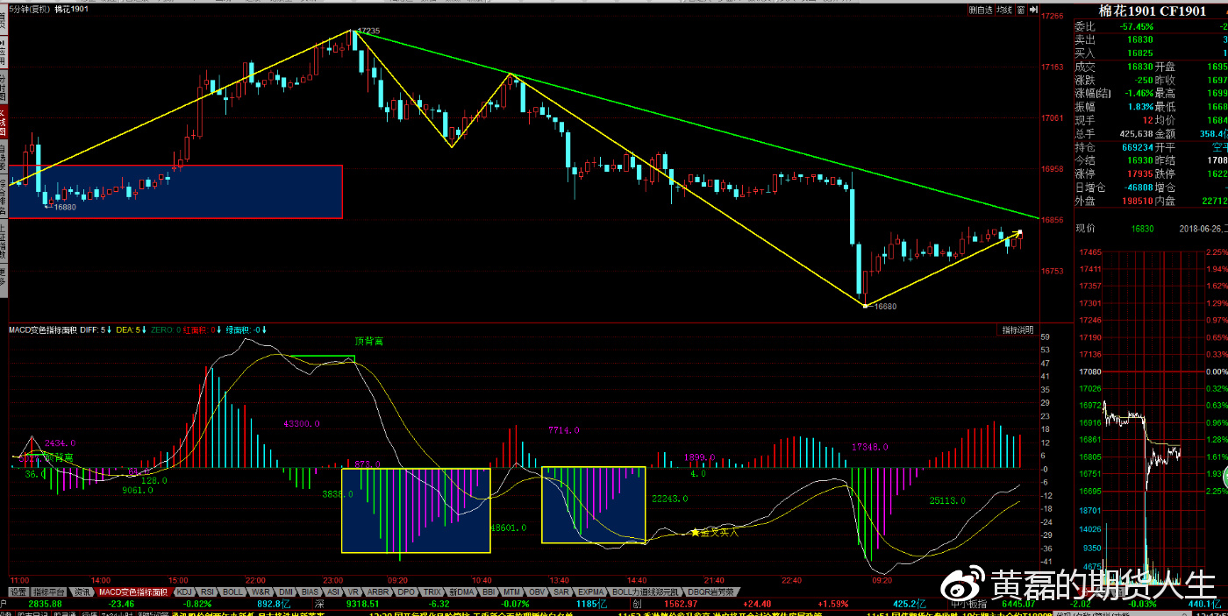Select the KDJ indicator tab
The width and height of the screenshot is (1228, 616).
point(184,592)
